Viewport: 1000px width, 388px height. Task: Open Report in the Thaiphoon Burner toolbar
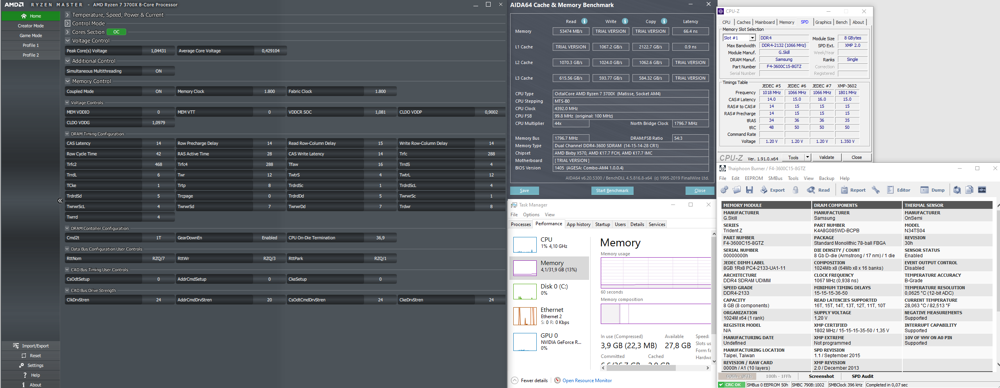(853, 190)
